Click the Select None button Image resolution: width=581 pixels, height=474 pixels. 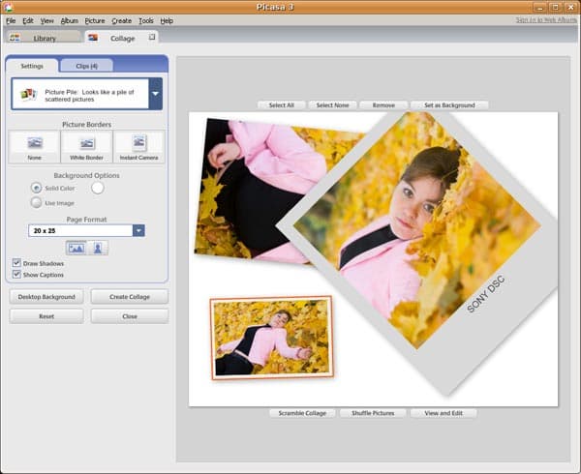click(333, 105)
